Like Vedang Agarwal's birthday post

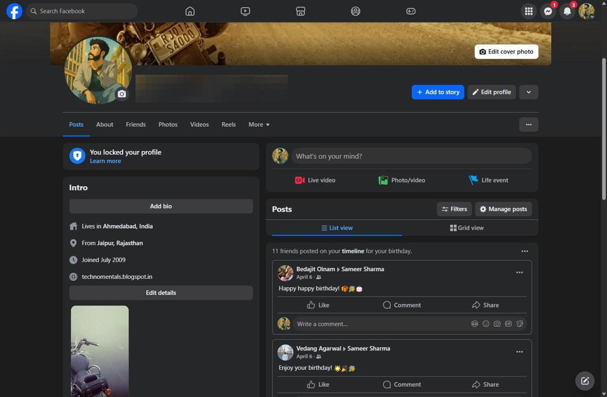coord(318,384)
